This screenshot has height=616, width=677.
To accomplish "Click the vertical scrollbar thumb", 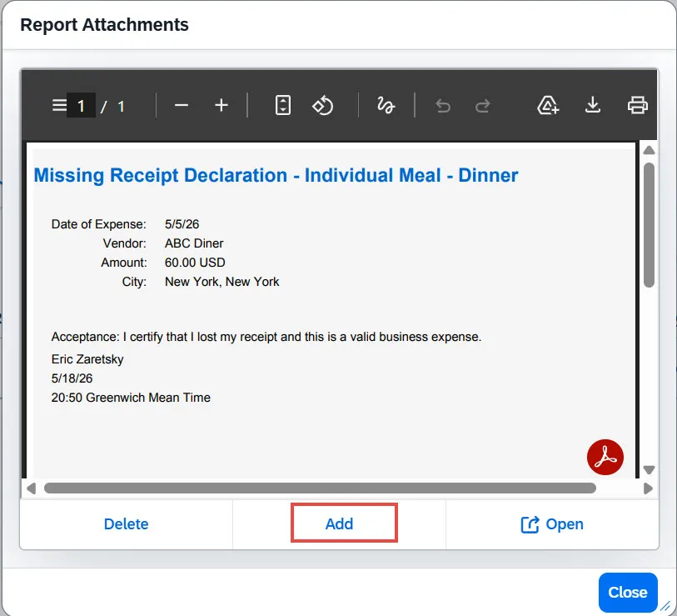I will [649, 225].
